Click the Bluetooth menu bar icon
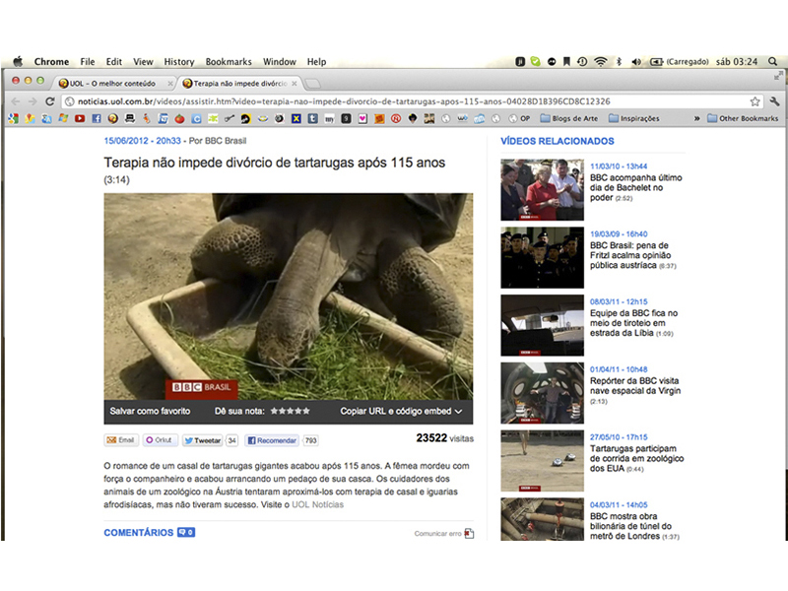Viewport: 788px width, 591px height. [x=620, y=61]
